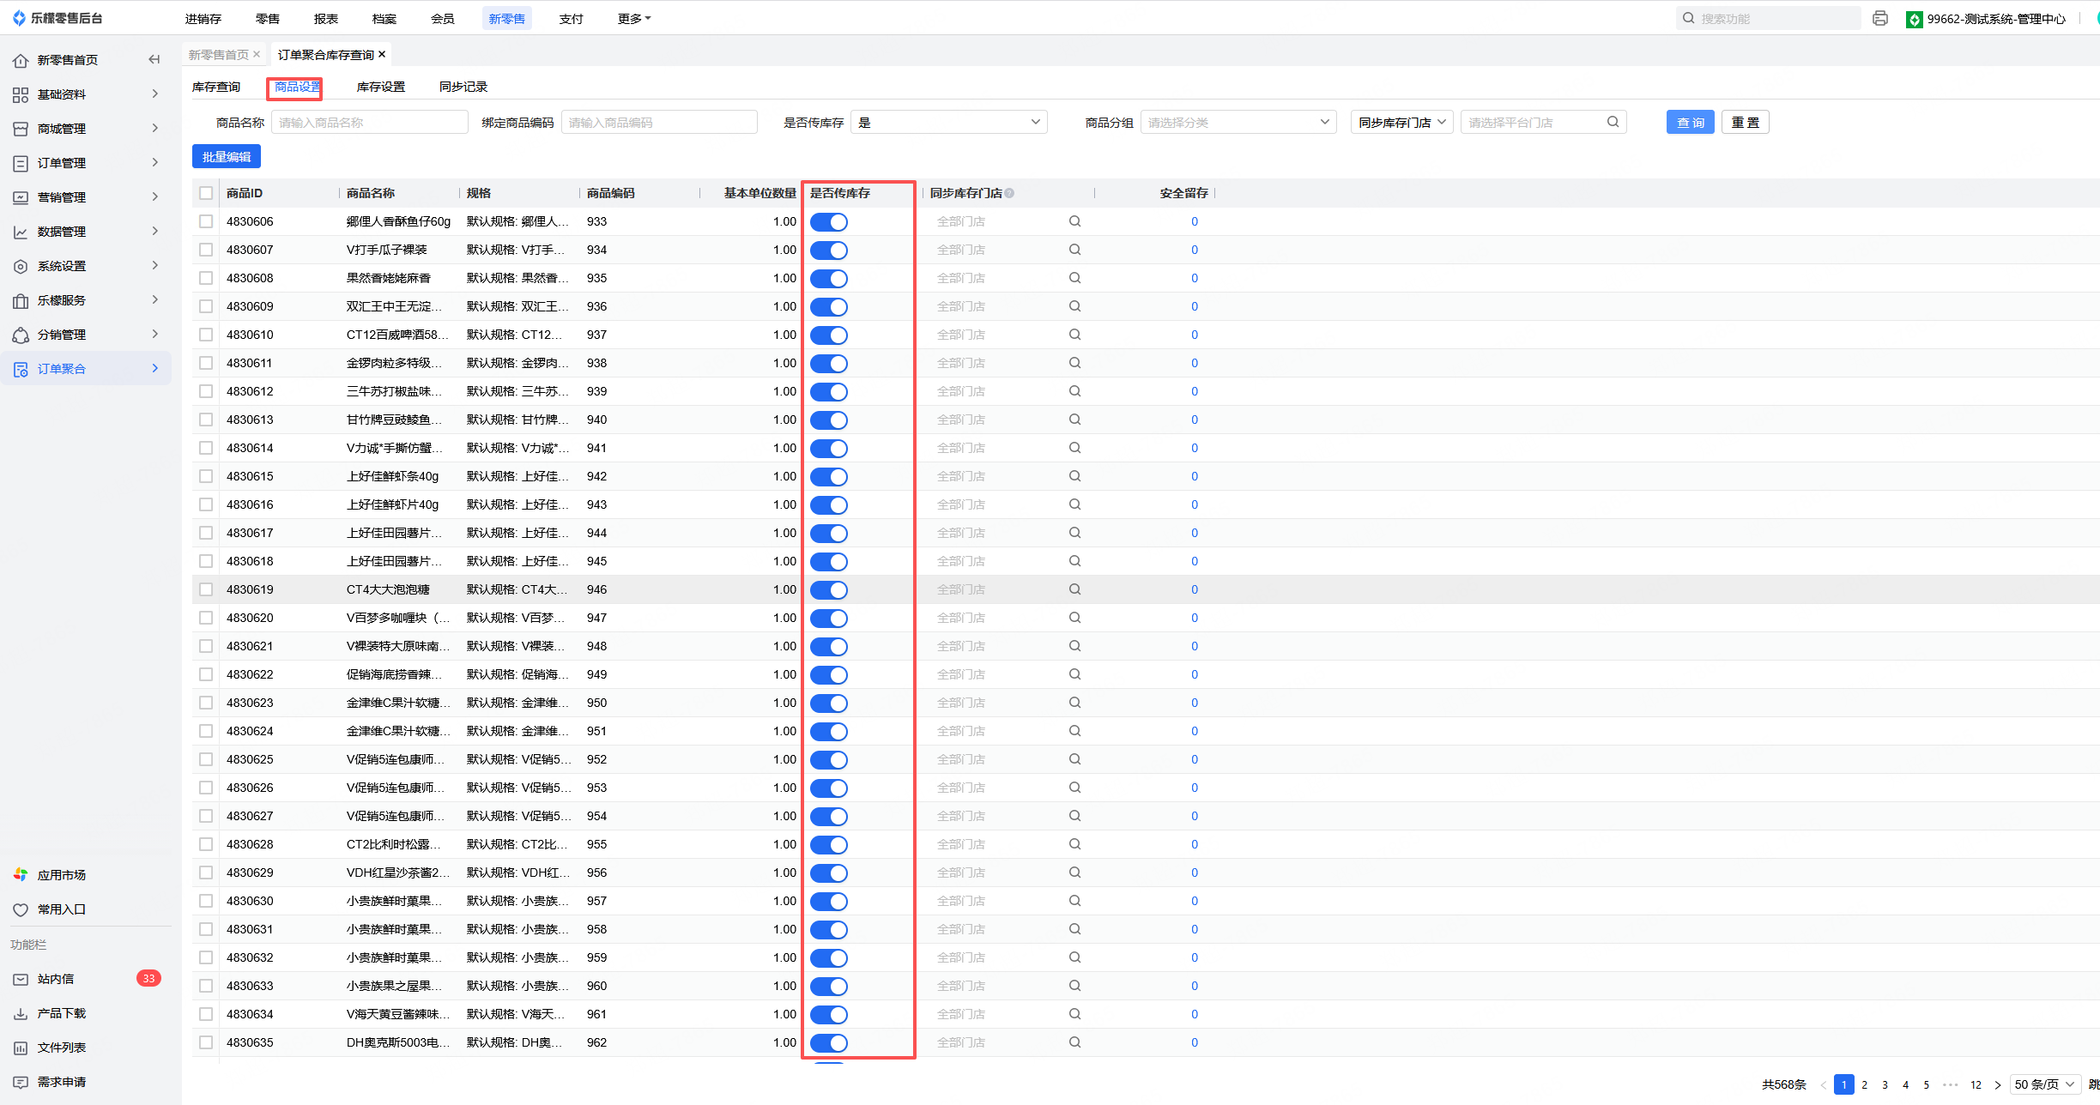
Task: Toggle off stock sync for product 4830606
Action: tap(828, 222)
